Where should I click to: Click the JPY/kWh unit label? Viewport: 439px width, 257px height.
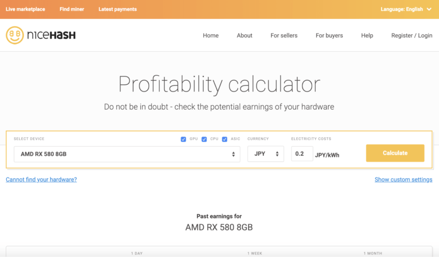coord(327,155)
